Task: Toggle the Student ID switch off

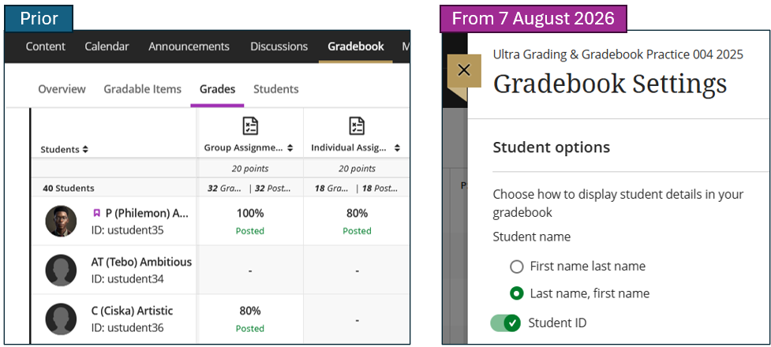Action: tap(506, 323)
